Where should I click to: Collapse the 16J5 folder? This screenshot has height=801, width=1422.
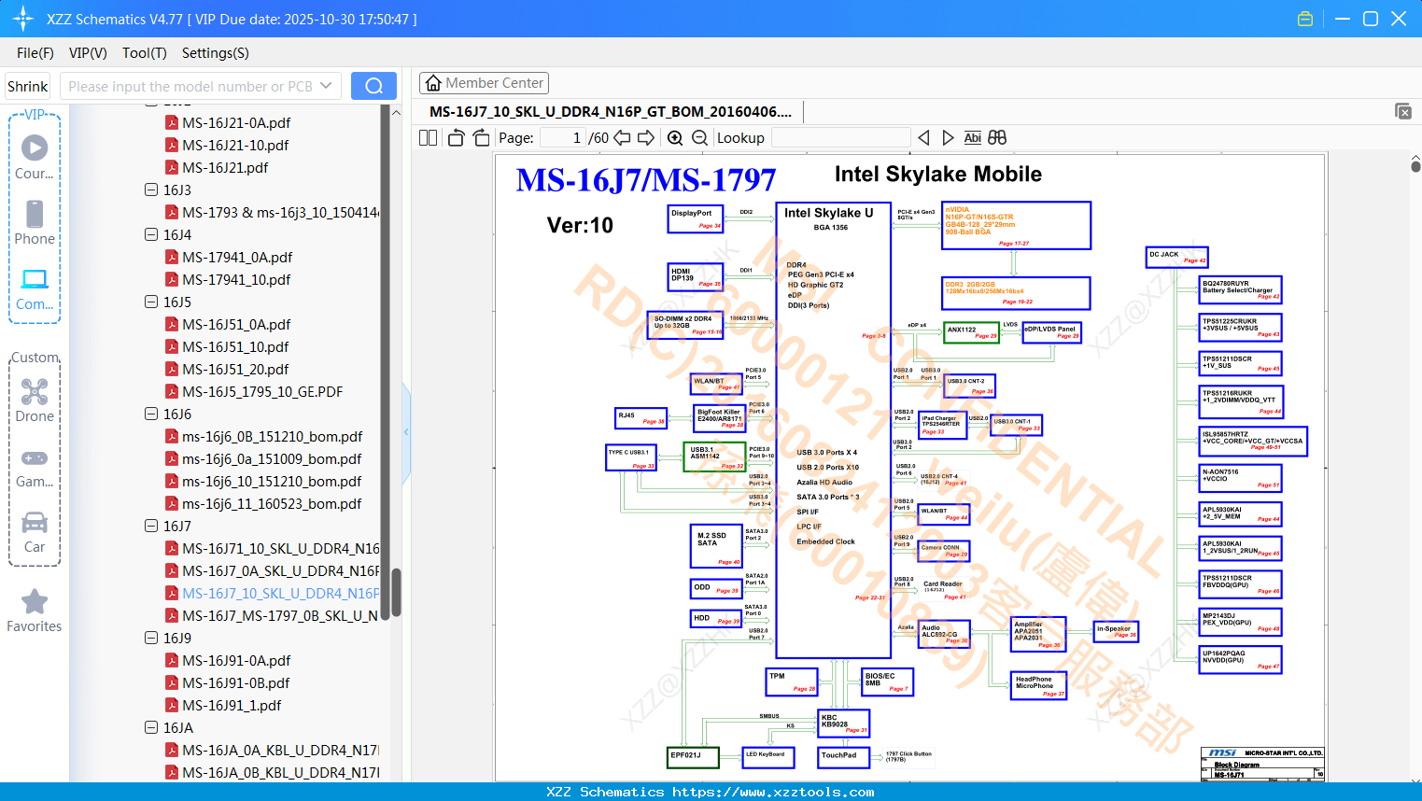coord(151,302)
